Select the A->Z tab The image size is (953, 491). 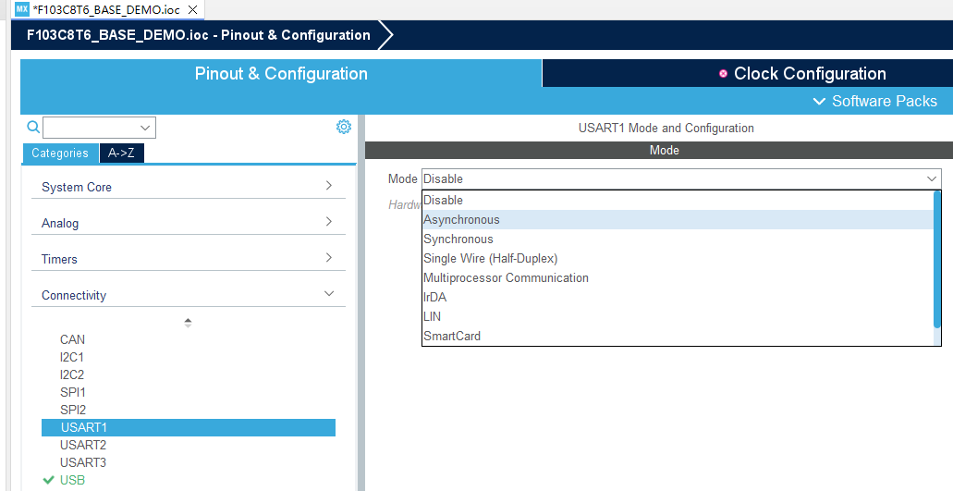122,153
